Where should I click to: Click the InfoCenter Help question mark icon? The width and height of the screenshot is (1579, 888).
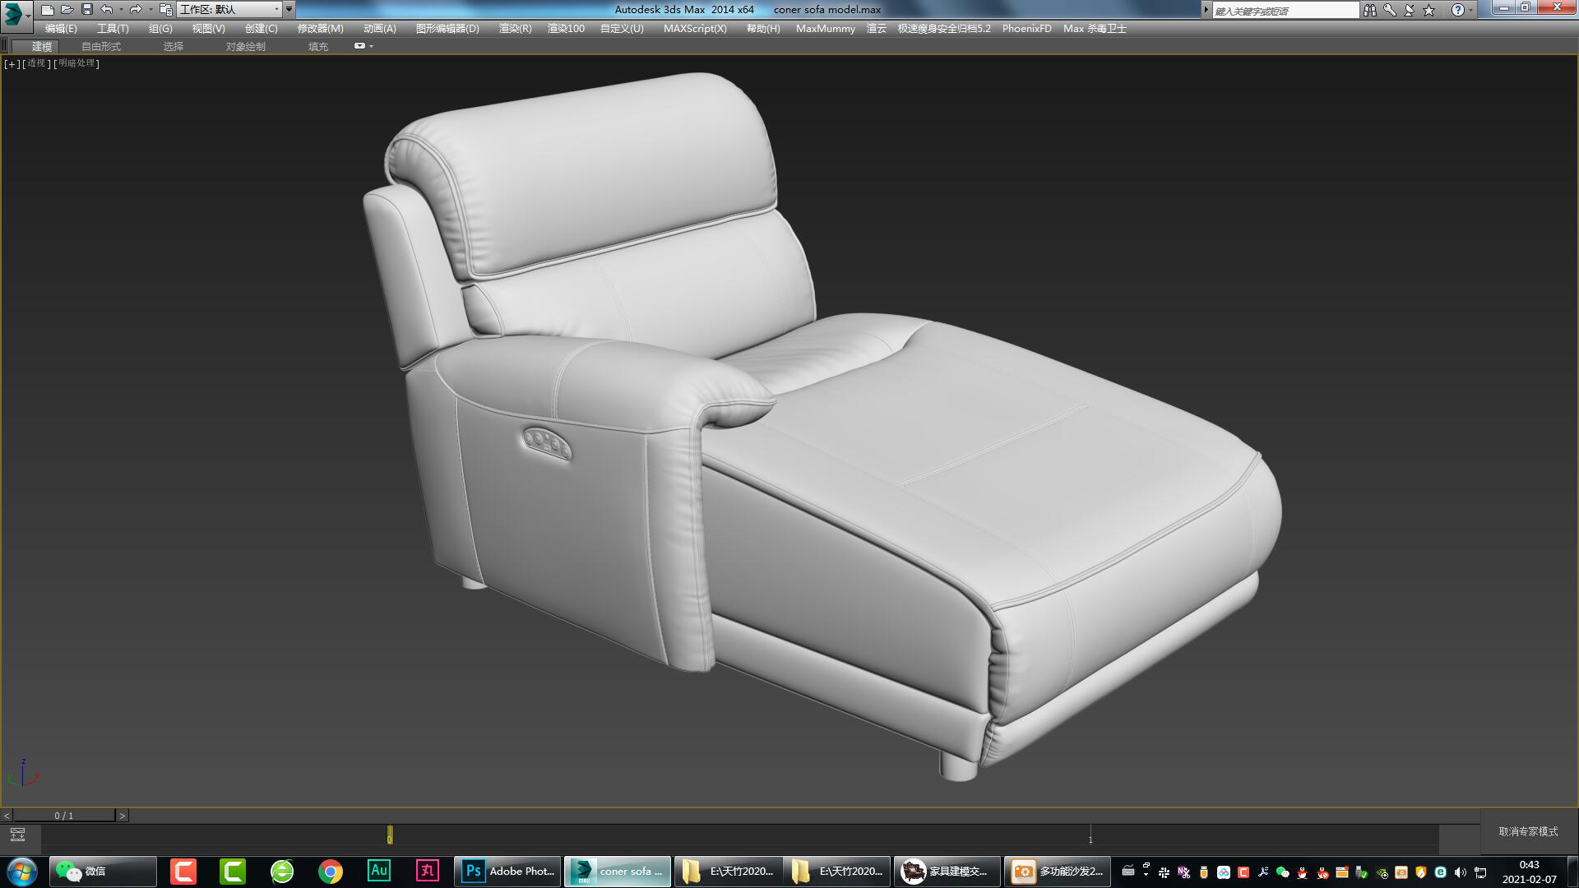pos(1458,9)
